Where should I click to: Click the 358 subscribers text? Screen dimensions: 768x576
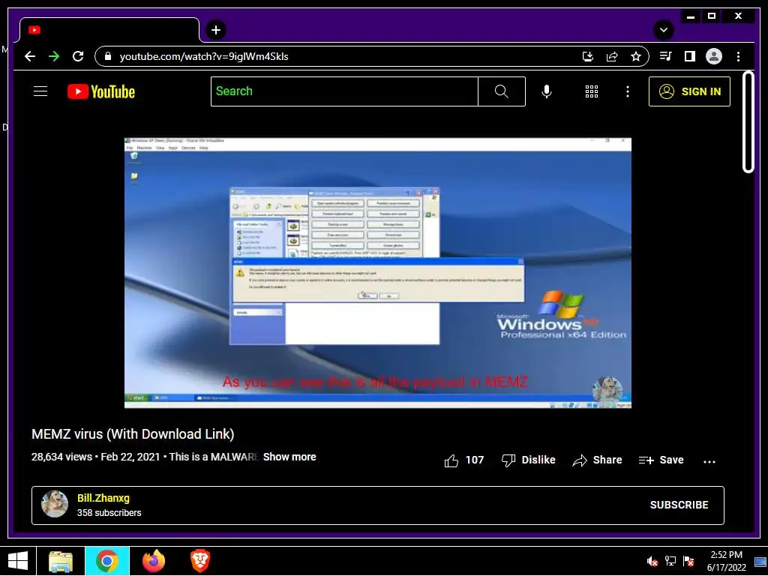click(109, 513)
